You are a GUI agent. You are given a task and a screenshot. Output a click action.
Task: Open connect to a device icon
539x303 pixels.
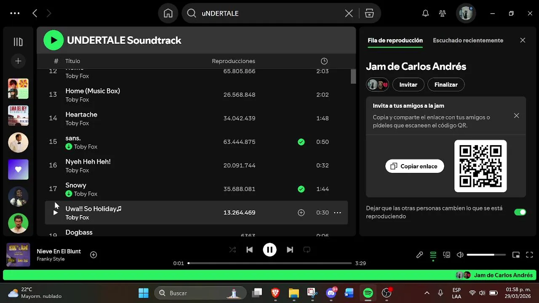click(446, 255)
